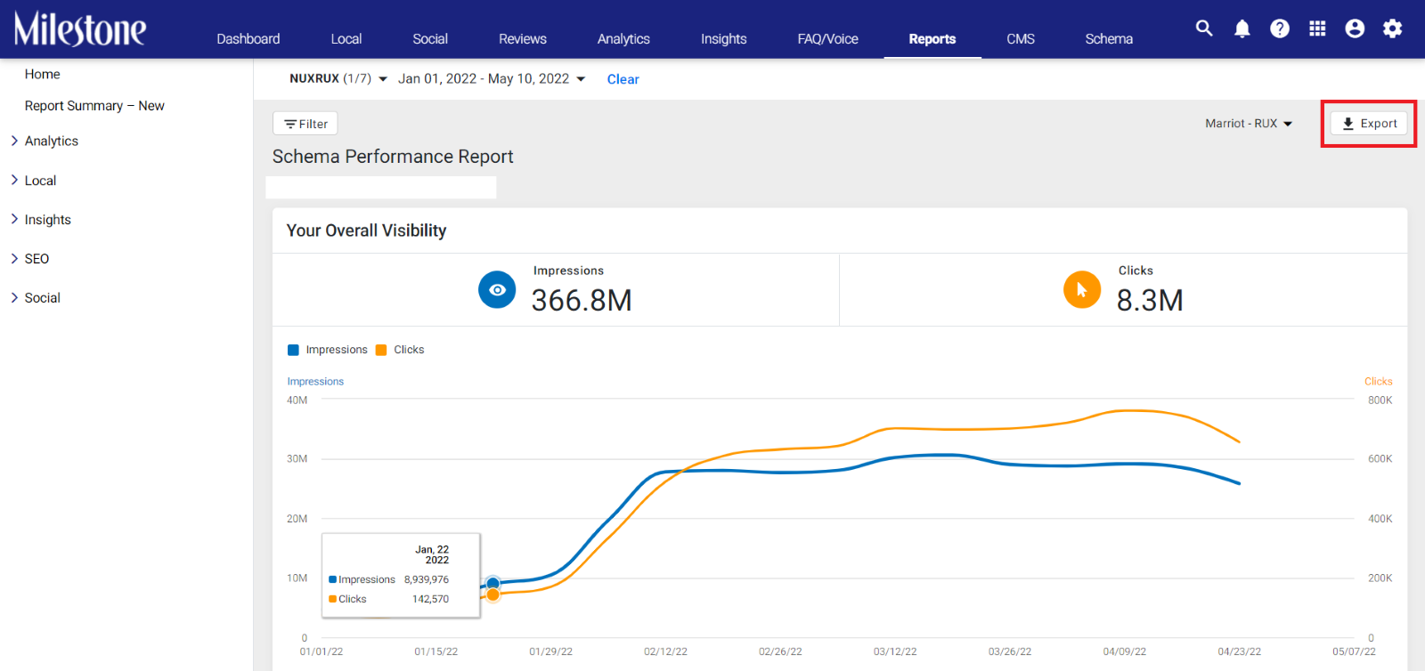Go to the Schema top menu

tap(1109, 39)
